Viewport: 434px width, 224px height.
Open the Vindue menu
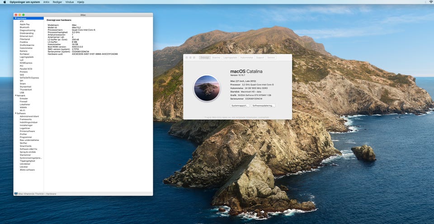70,2
